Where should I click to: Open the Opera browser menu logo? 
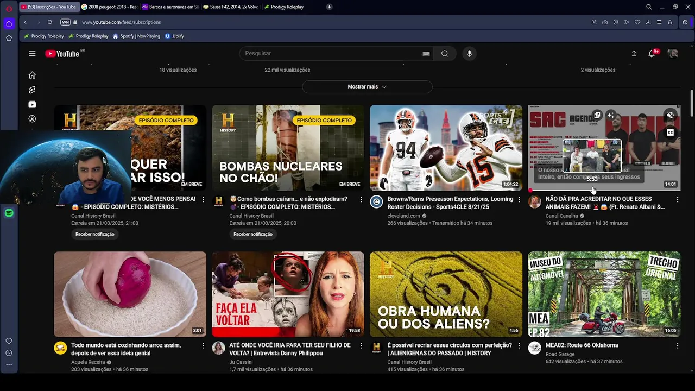coord(9,8)
